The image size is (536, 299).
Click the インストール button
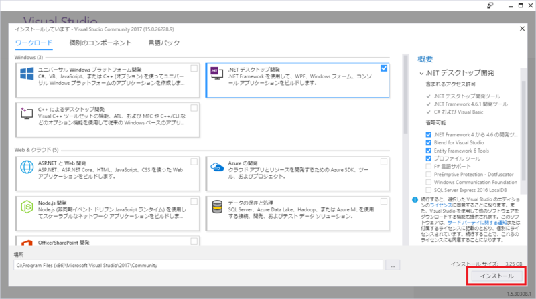coord(496,276)
